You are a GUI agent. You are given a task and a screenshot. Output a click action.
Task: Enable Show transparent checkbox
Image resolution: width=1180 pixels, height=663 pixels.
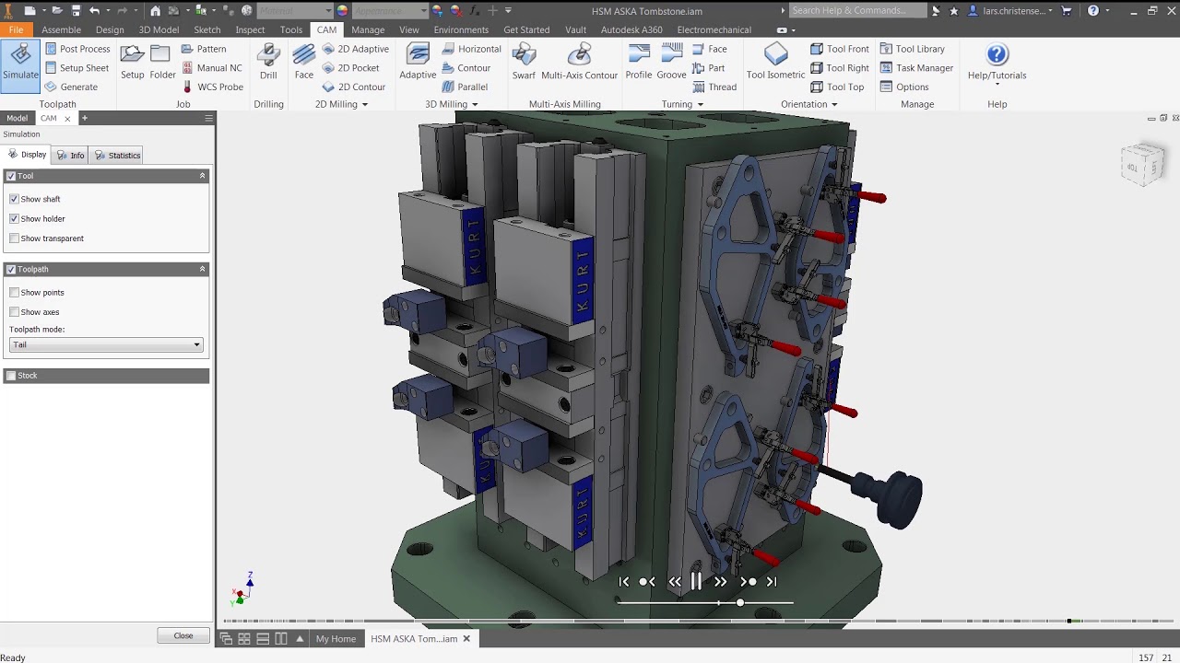[x=14, y=238]
